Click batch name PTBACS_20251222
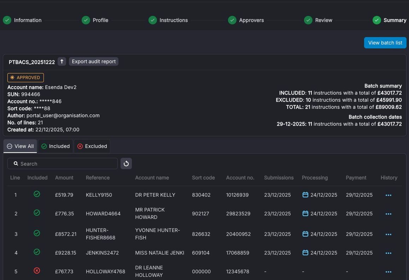The image size is (409, 280). 32,62
